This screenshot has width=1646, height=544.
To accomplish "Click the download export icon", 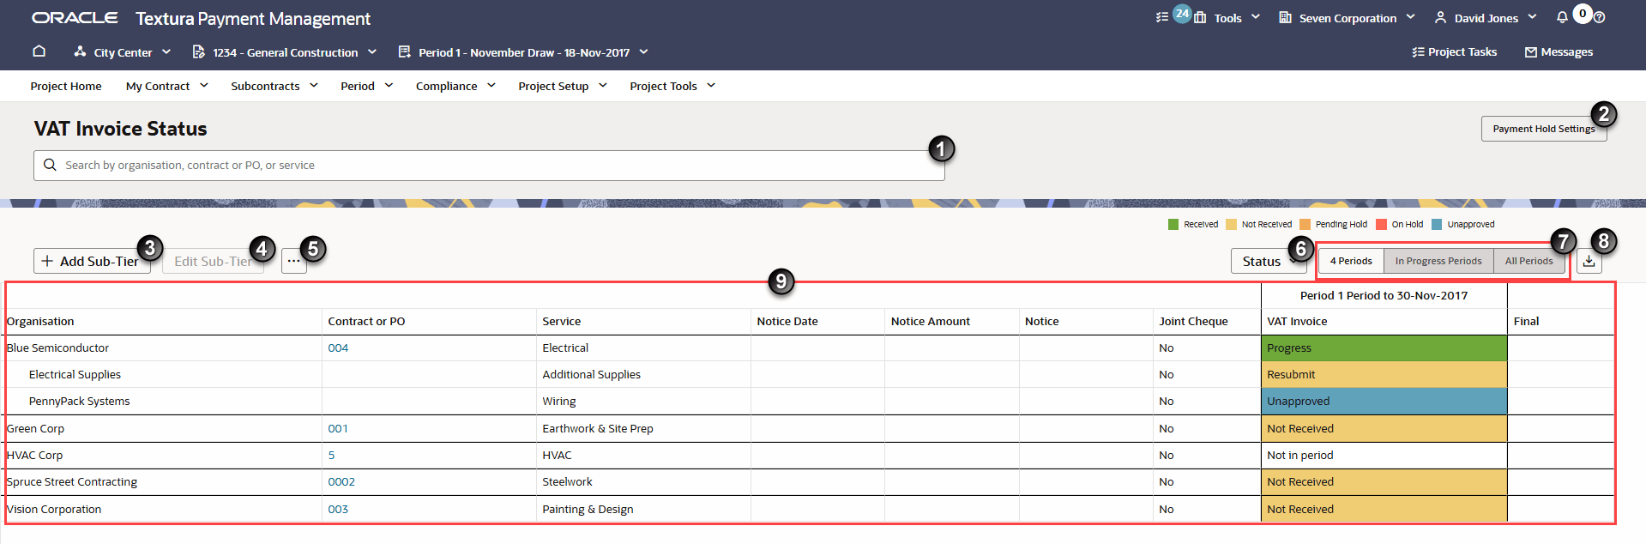I will coord(1589,261).
